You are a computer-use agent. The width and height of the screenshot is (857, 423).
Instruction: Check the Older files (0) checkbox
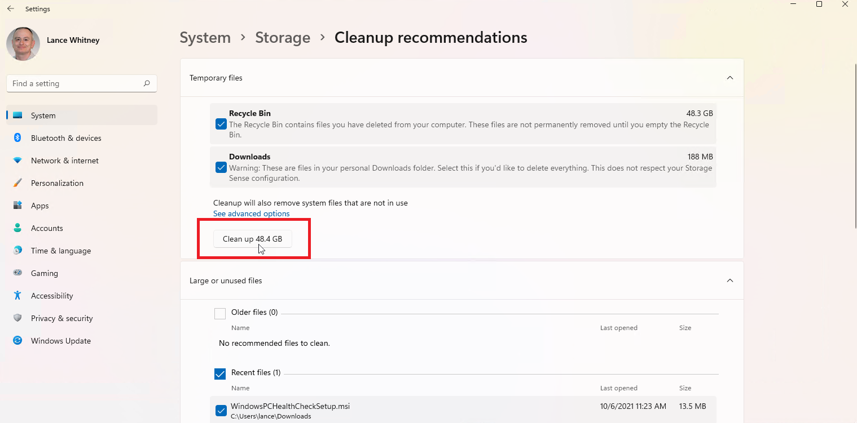(x=220, y=314)
